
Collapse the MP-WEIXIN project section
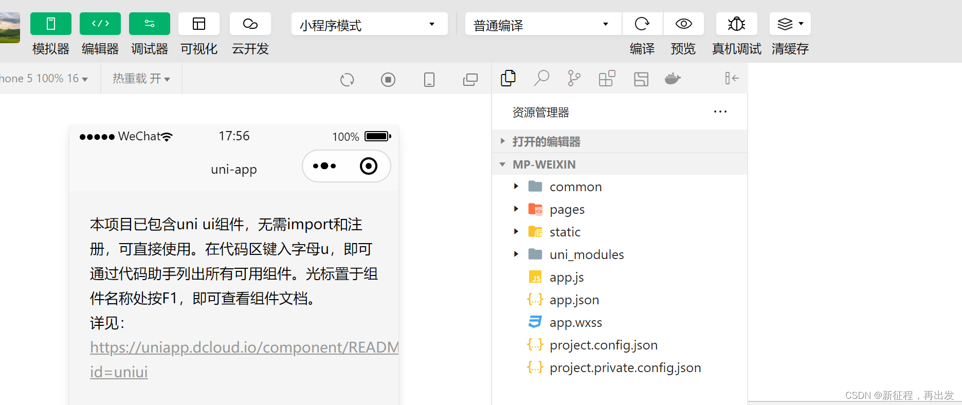[x=620, y=164]
